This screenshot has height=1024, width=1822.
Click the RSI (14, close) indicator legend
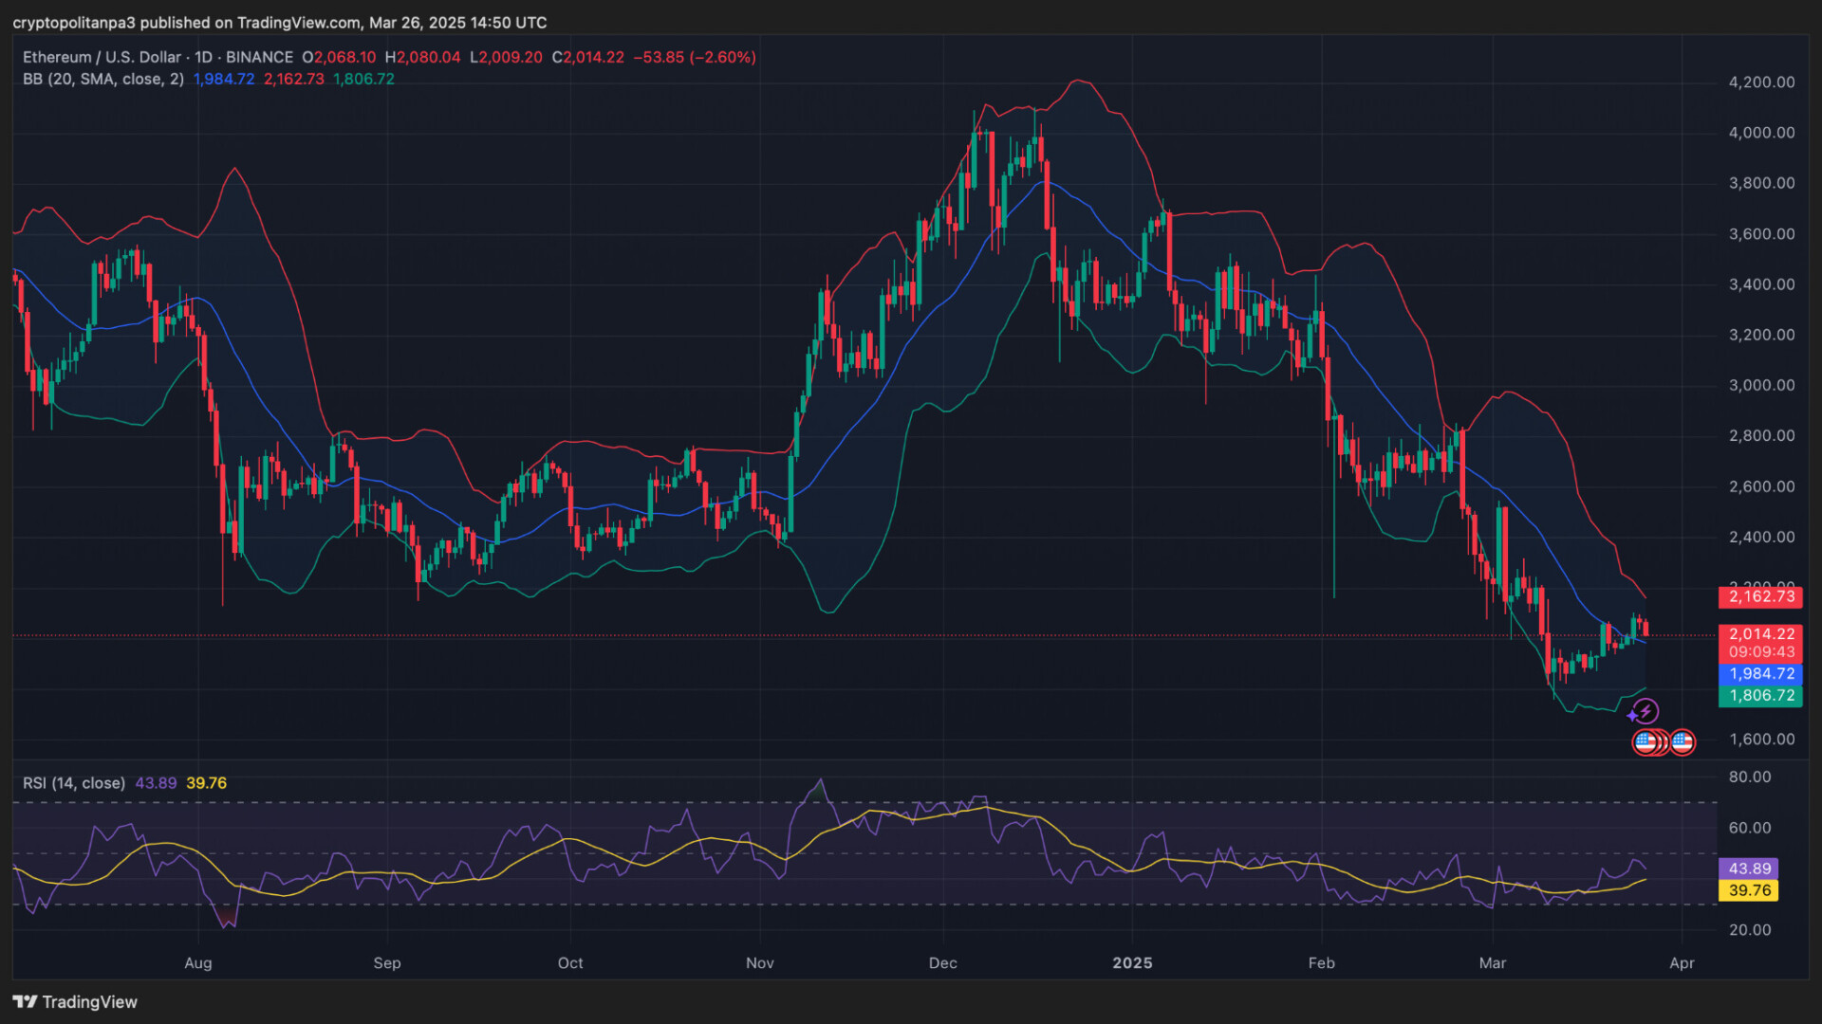click(x=74, y=783)
